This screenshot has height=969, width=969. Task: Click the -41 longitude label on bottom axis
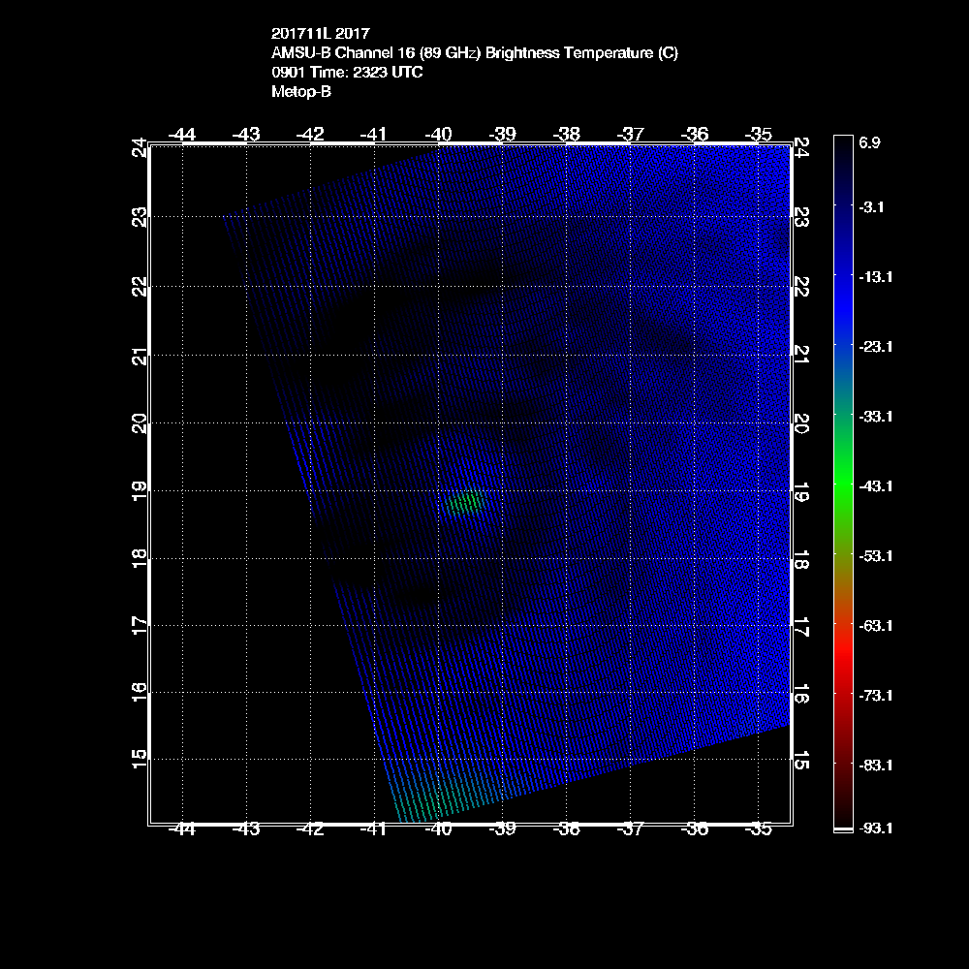coord(374,829)
